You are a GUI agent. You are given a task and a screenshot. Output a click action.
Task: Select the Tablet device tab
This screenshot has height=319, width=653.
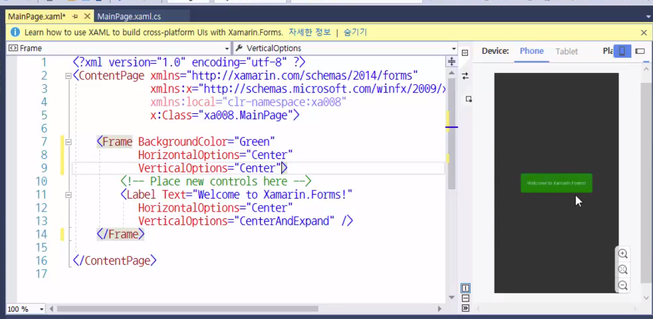point(566,51)
